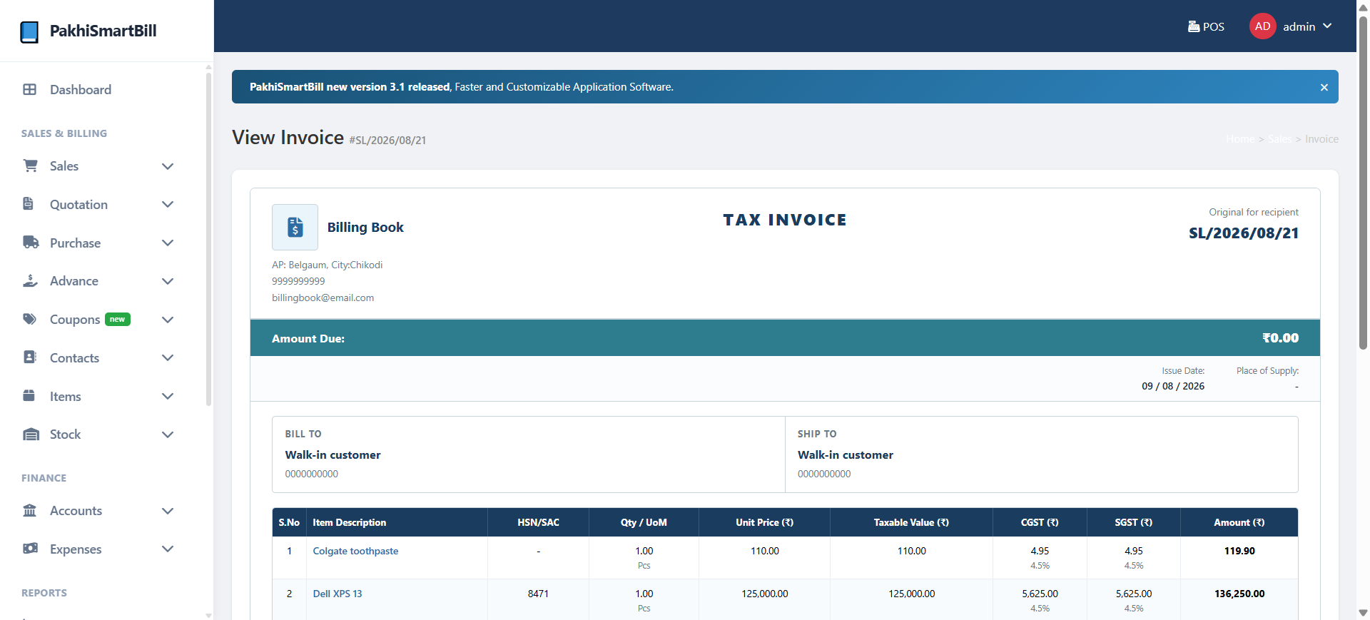This screenshot has height=620, width=1370.
Task: Click the POS cash register icon
Action: (1194, 26)
